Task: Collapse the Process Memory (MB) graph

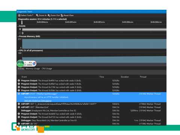Action: point(18,36)
